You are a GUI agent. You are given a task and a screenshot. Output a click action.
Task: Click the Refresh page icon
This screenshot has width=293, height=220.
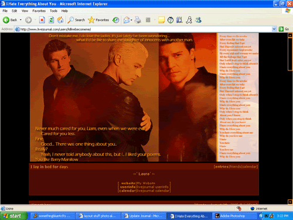(51, 20)
